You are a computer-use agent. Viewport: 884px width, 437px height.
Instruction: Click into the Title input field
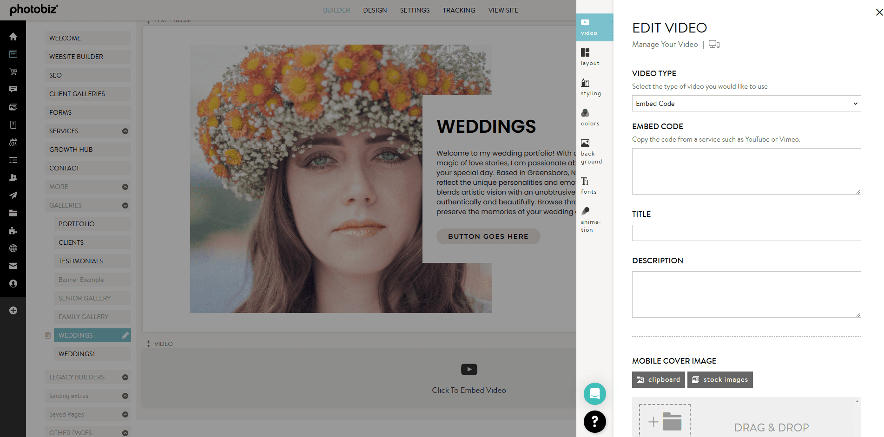746,233
